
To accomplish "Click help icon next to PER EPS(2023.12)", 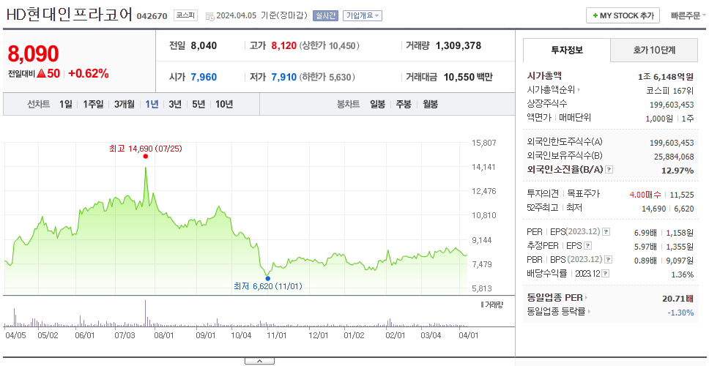I will [606, 232].
